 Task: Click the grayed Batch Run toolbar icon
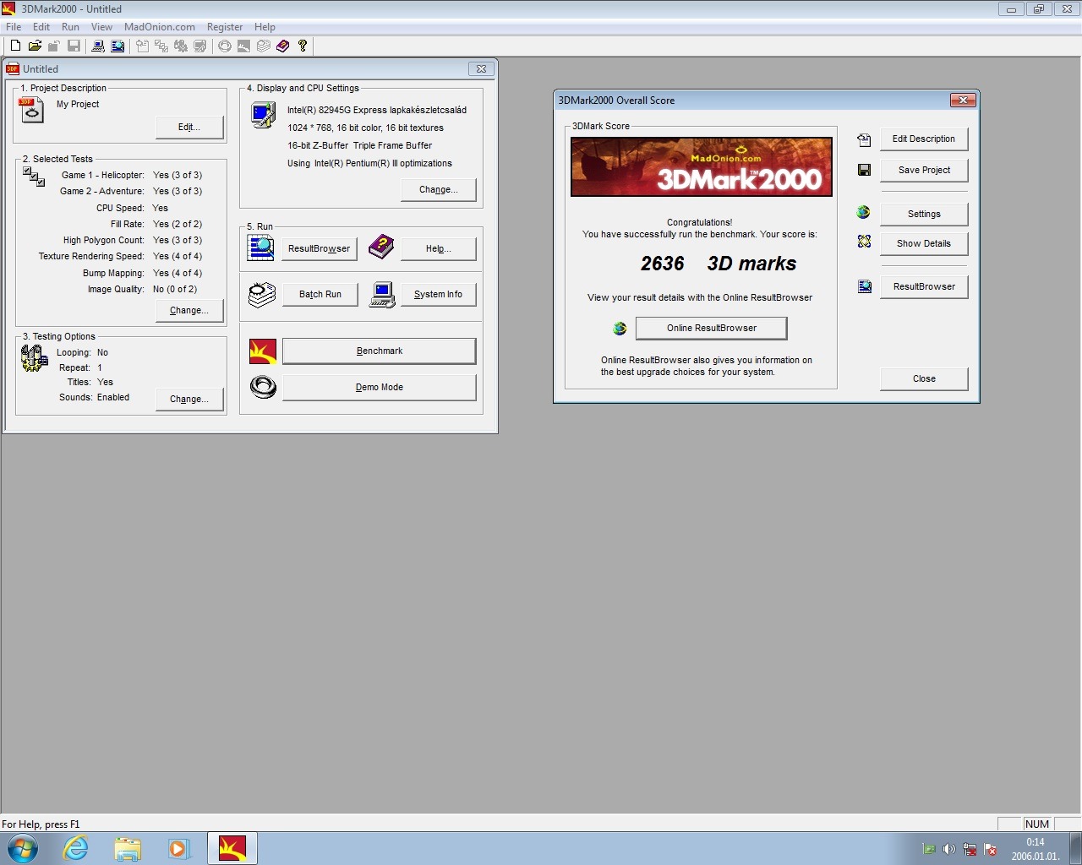coord(263,46)
